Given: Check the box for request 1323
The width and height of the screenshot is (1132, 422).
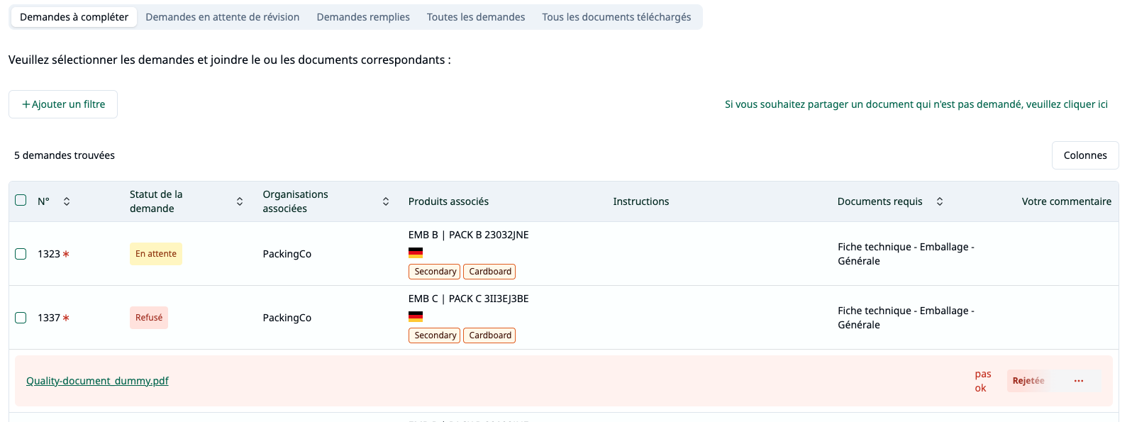Looking at the screenshot, I should (21, 254).
